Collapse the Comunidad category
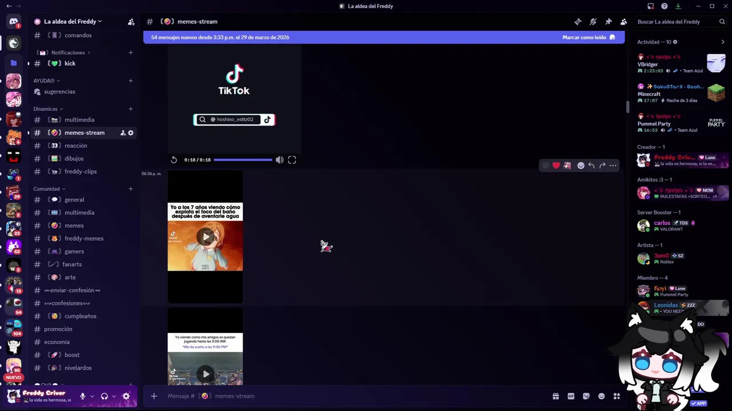This screenshot has height=411, width=732. (x=49, y=189)
